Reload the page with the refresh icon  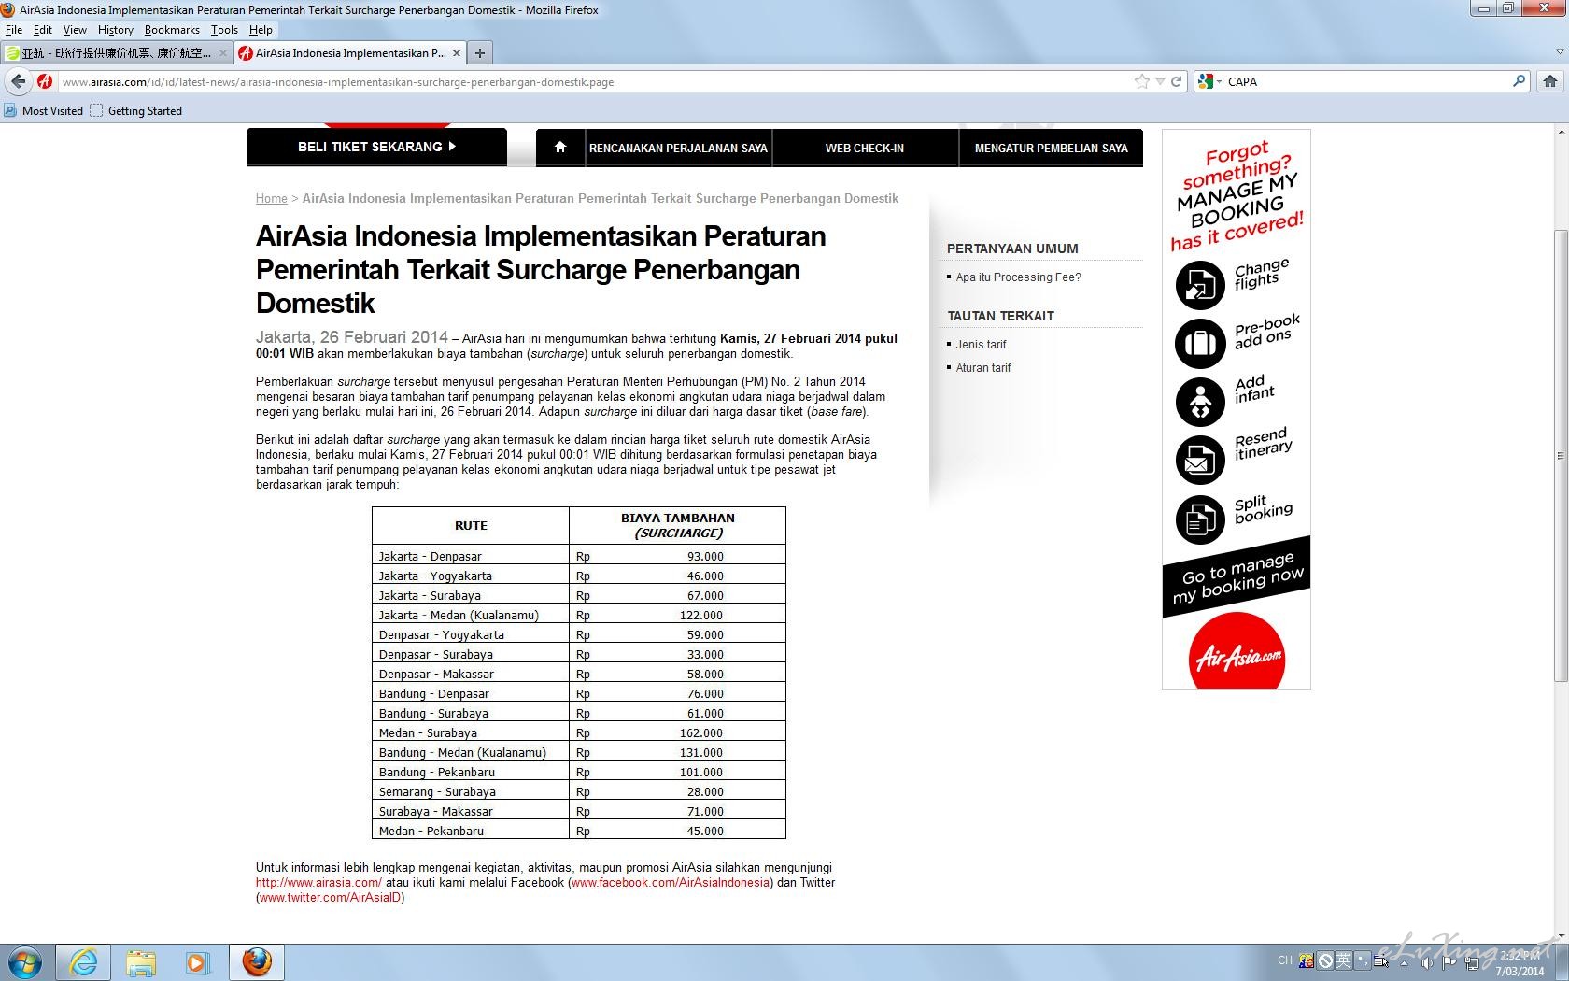(x=1177, y=81)
